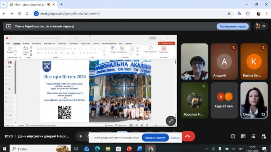
Task: Open a new Chrome tab
Action: tap(61, 4)
